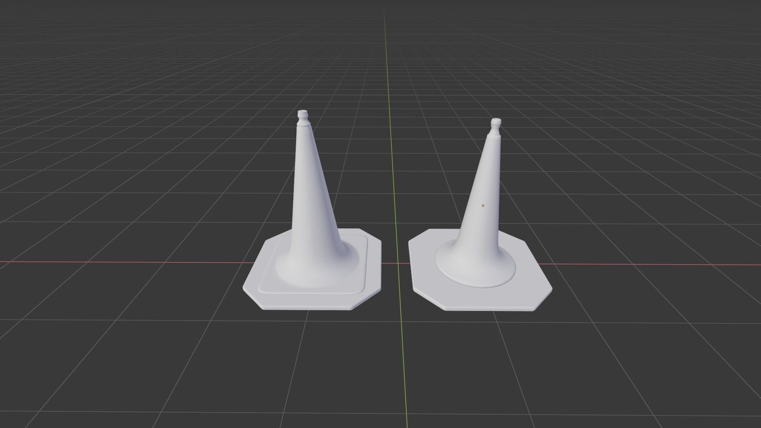
Task: Click the orange origin dot on the right cone
Action: coord(483,205)
